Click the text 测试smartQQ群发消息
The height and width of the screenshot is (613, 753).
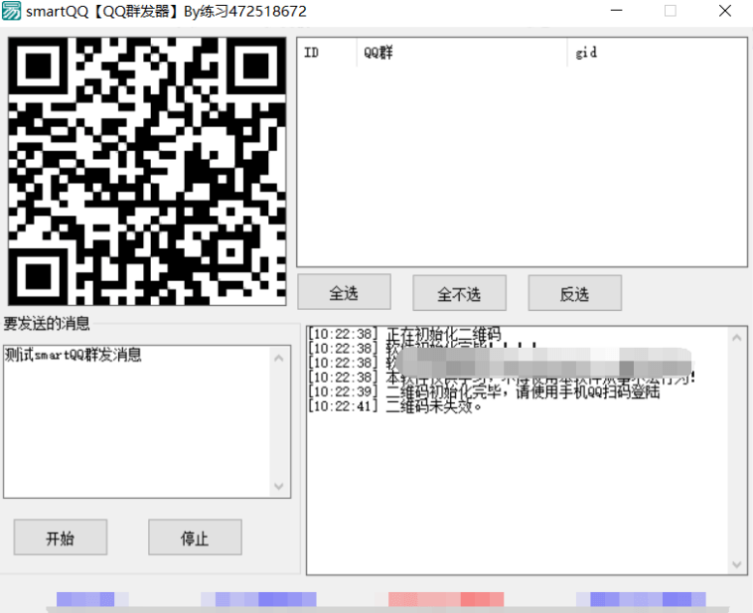click(73, 355)
